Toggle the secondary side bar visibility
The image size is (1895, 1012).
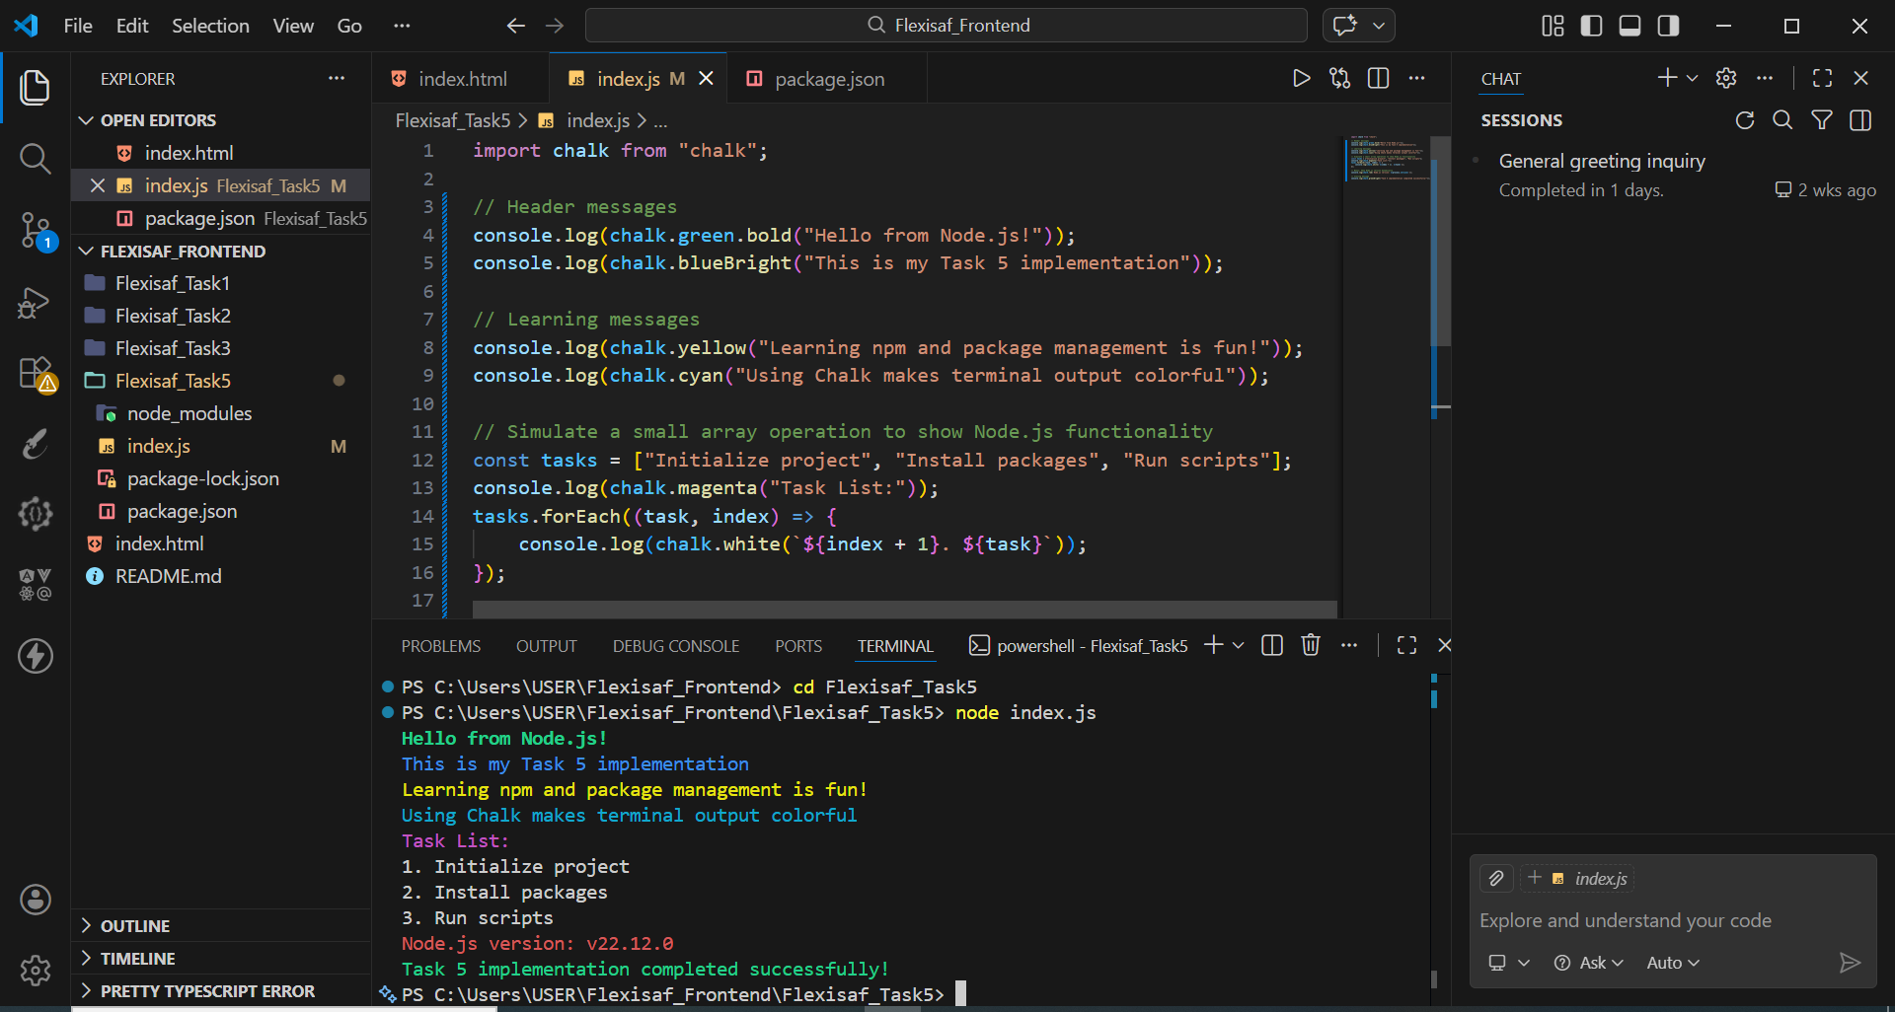[1668, 26]
